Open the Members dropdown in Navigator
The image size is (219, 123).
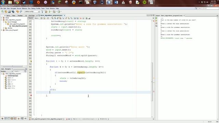pyautogui.click(x=7, y=71)
